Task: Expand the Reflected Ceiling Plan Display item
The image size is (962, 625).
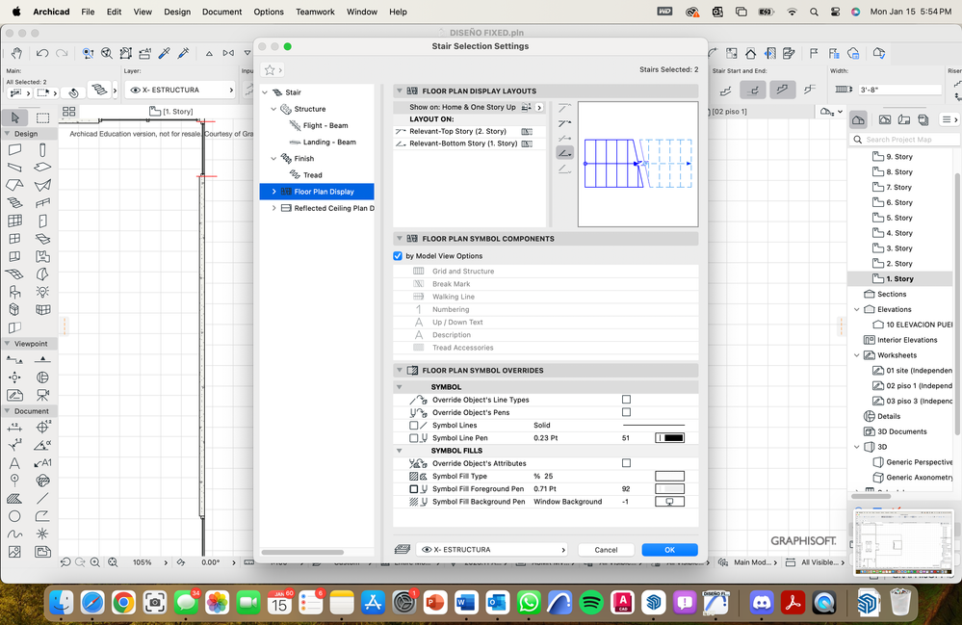Action: click(274, 208)
